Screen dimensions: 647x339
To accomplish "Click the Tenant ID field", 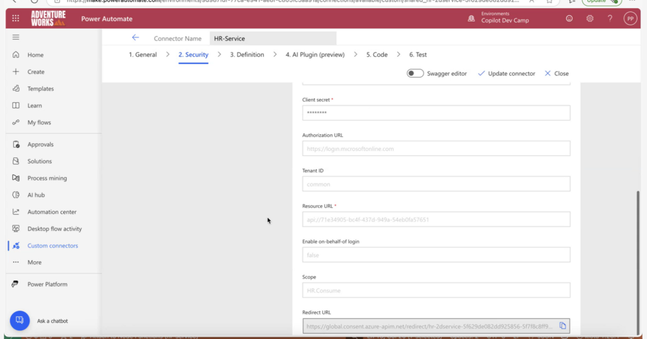I will click(436, 184).
